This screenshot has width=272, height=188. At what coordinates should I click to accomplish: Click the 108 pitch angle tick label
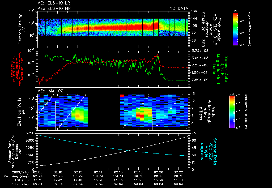coord(194,26)
